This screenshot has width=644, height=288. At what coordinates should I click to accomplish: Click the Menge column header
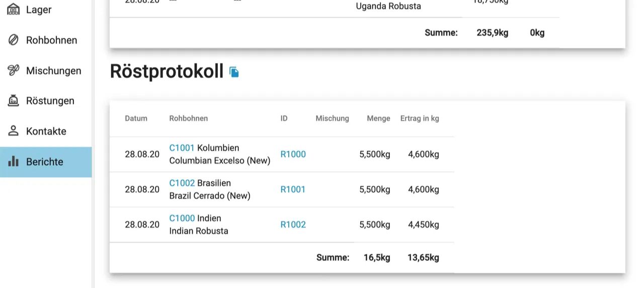(378, 118)
